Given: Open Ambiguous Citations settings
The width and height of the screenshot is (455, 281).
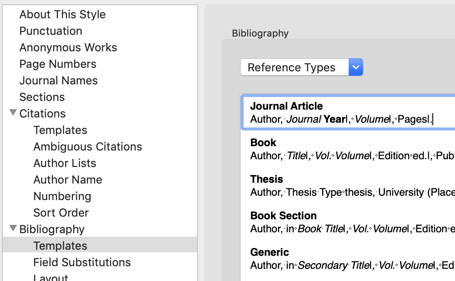Looking at the screenshot, I should [x=88, y=147].
